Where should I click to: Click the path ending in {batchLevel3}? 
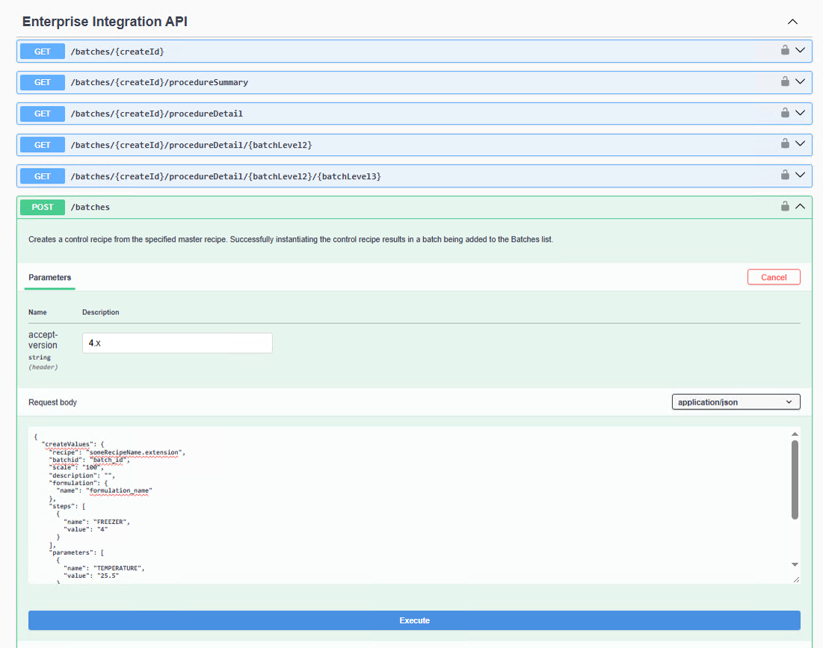226,176
